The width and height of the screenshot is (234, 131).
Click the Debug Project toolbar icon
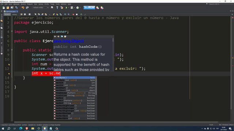point(72,8)
